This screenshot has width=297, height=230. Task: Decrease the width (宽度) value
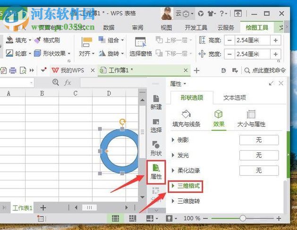(229, 54)
